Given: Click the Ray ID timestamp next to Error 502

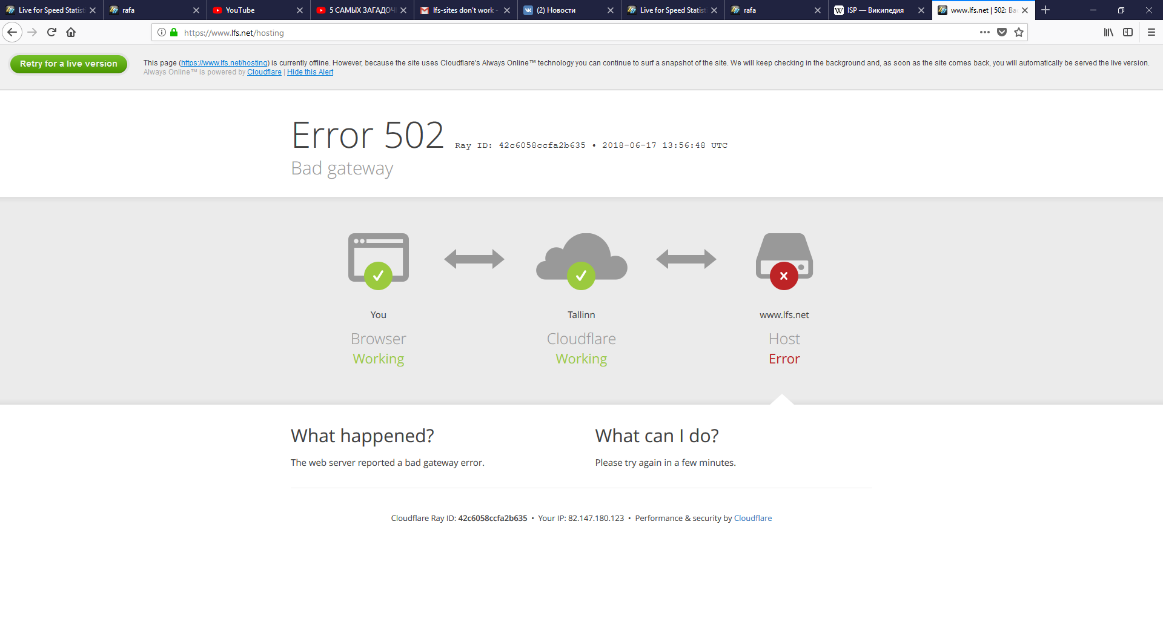Looking at the screenshot, I should tap(591, 145).
